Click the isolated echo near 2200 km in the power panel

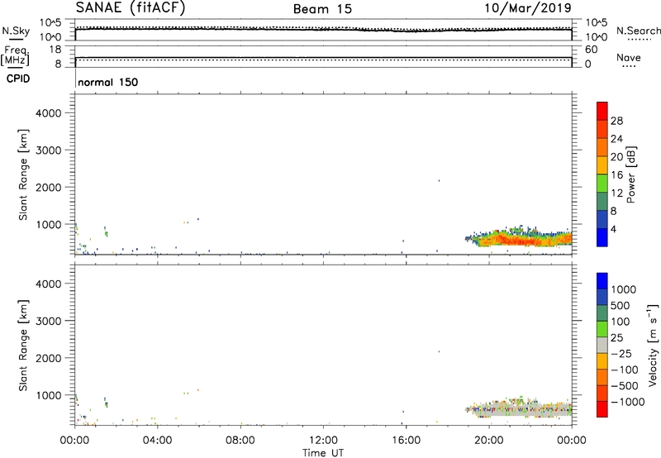(x=439, y=180)
